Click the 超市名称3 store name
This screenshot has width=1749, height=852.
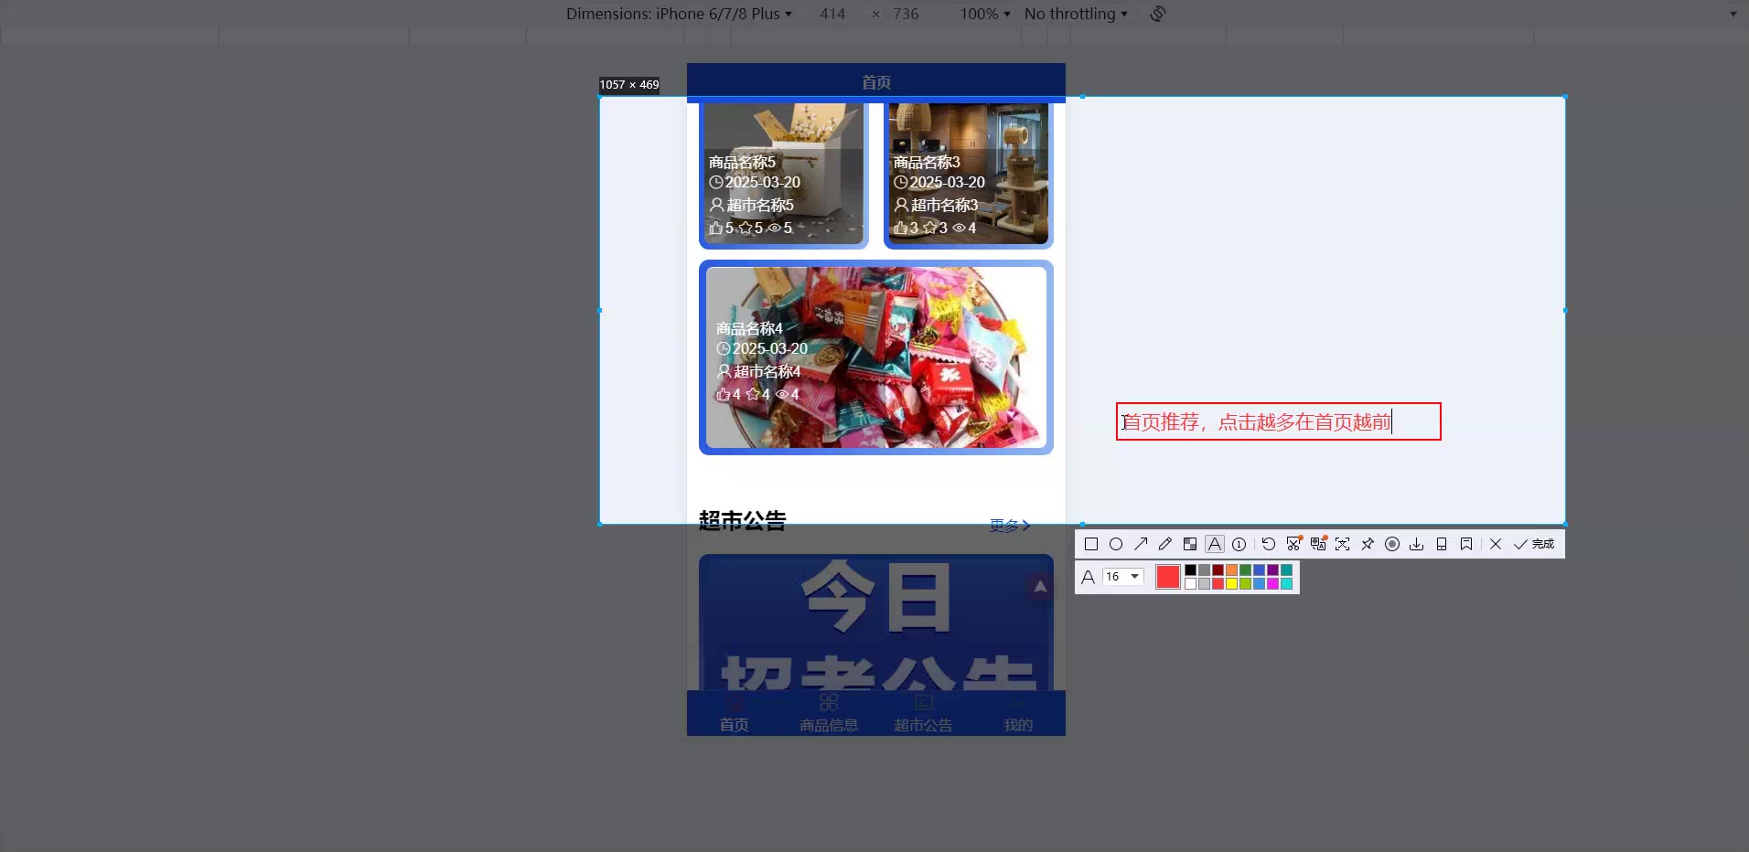coord(945,205)
